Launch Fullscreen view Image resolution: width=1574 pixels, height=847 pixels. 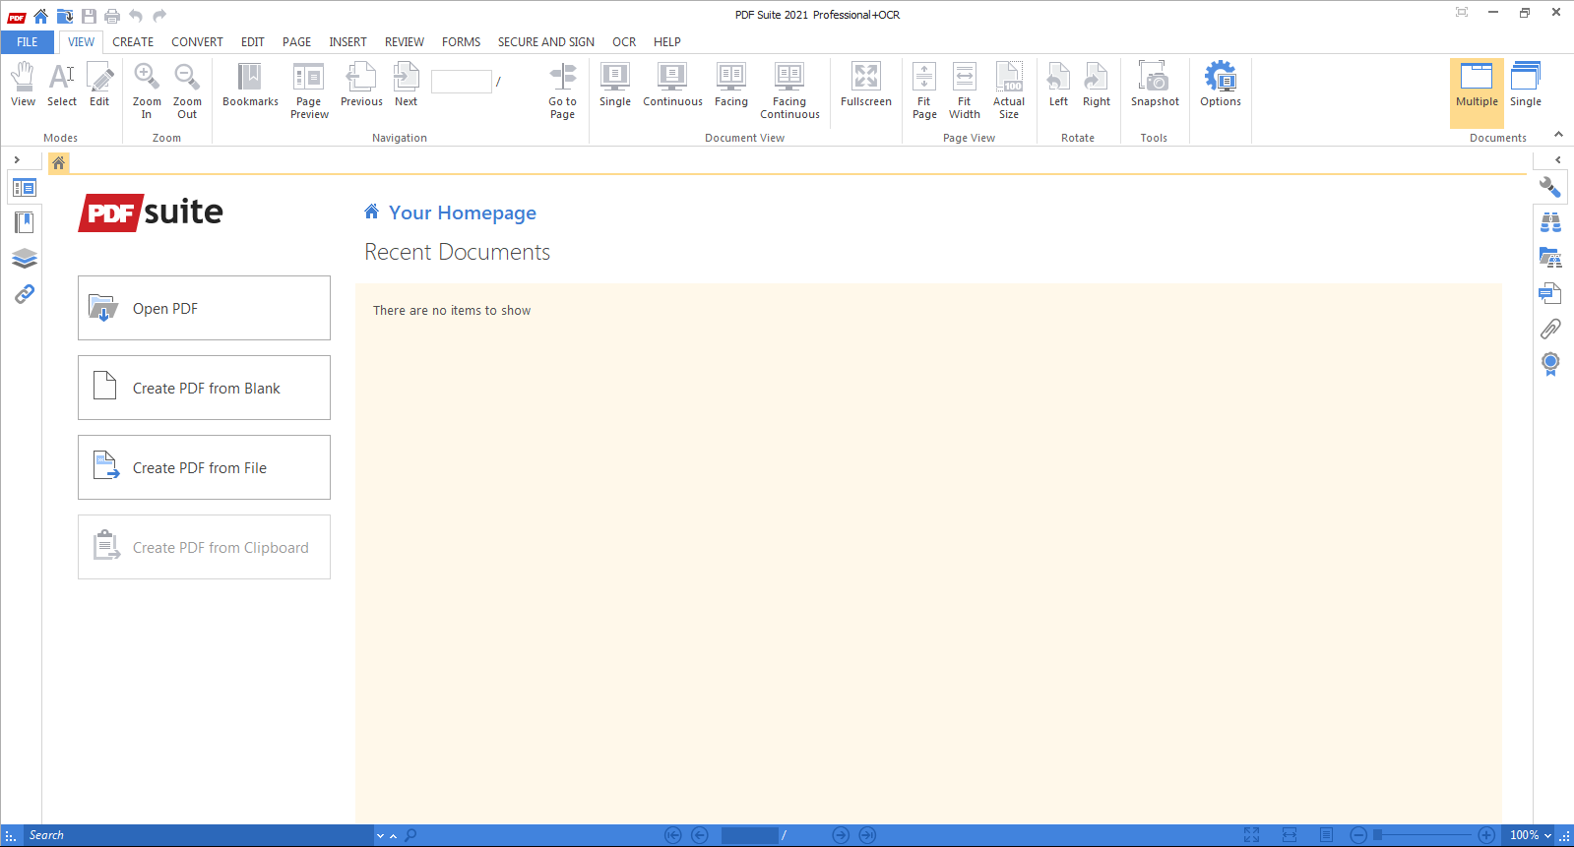866,85
